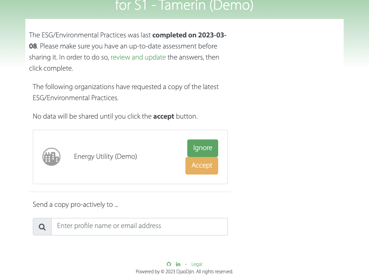This screenshot has height=277, width=369.
Task: Click the "Send a copy pro-actively to ..." label
Action: pyautogui.click(x=76, y=205)
